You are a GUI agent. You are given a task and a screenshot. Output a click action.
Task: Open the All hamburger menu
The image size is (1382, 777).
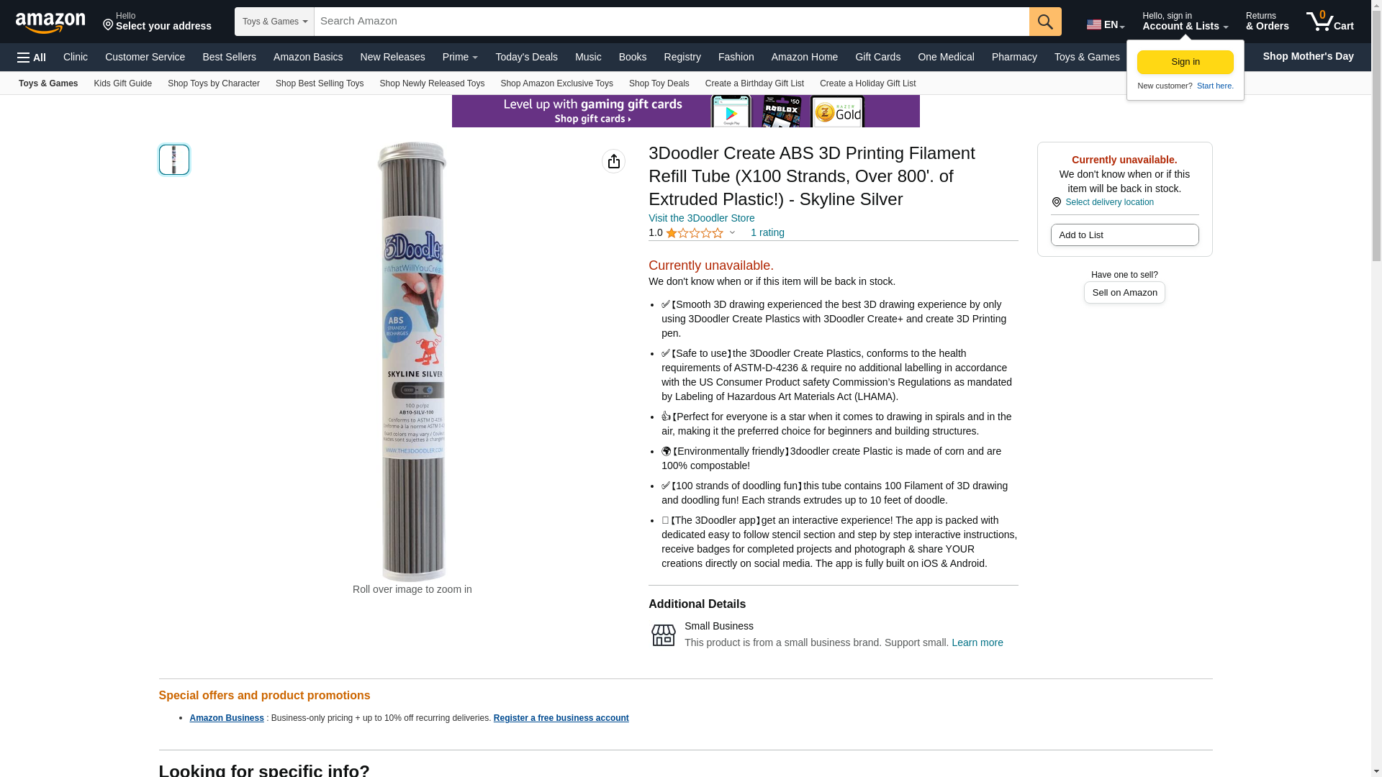(32, 57)
